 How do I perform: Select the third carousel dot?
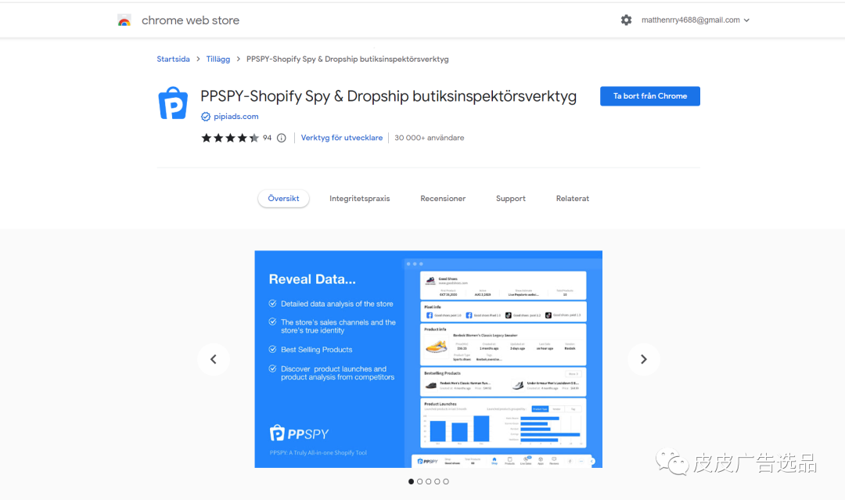click(429, 482)
